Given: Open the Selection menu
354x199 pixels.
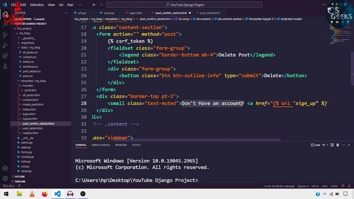Looking at the screenshot, I should [37, 5].
